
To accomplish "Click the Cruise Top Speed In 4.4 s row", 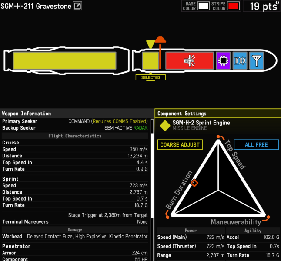I will click(75, 162).
